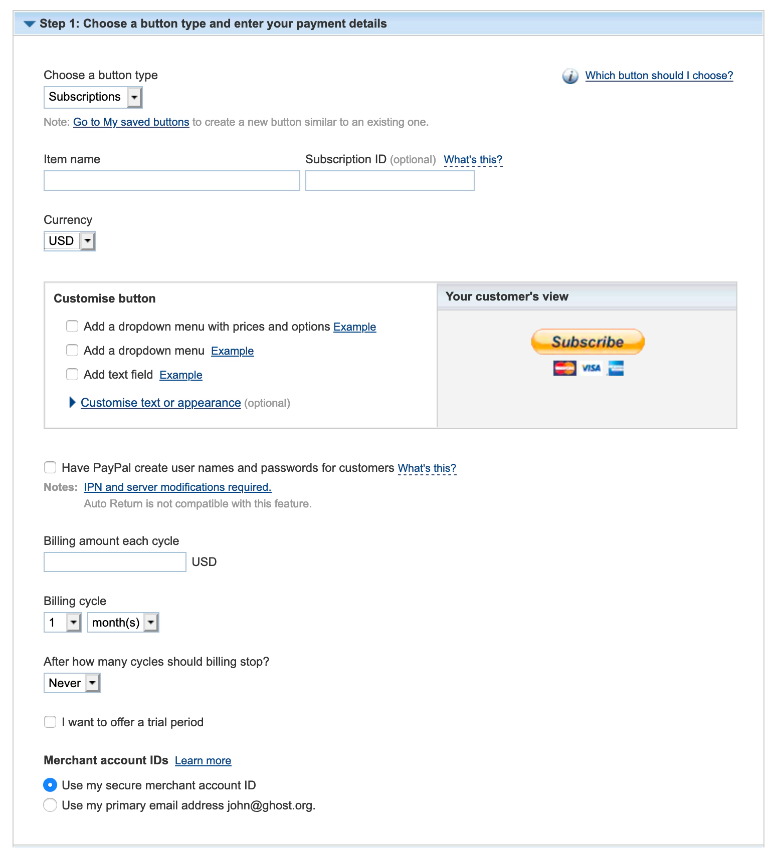Image resolution: width=777 pixels, height=860 pixels.
Task: Open the Currency dropdown showing USD
Action: pos(88,241)
